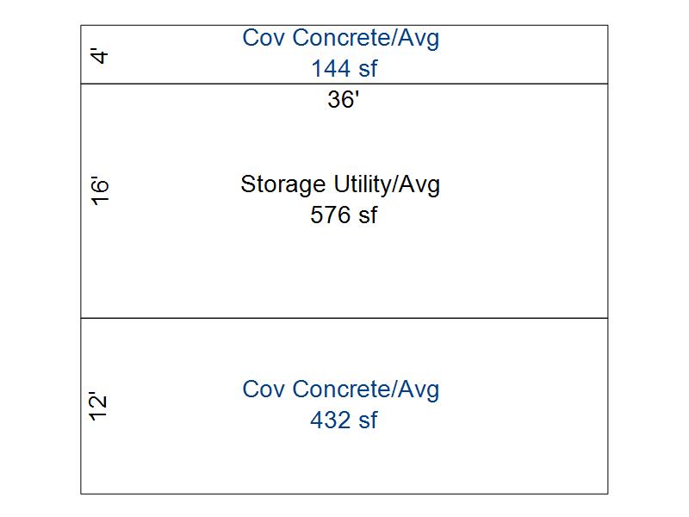Click the 144 sf area text

[x=344, y=69]
